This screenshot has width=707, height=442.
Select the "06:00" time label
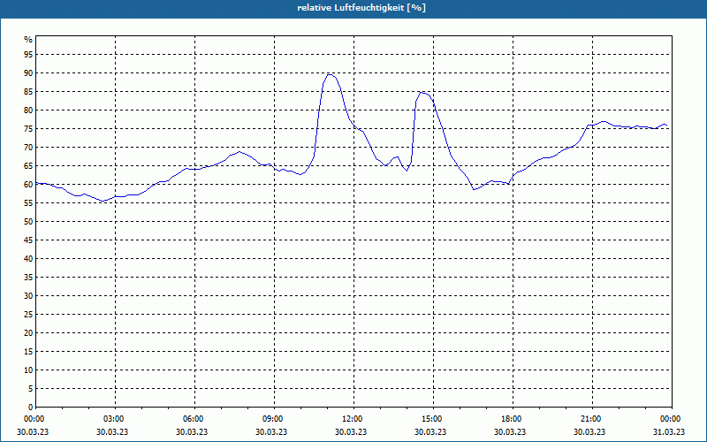coord(193,419)
